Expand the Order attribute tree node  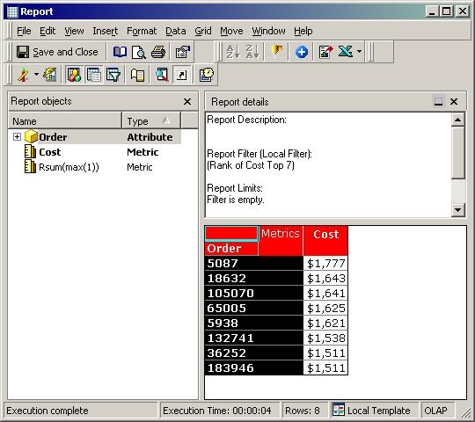tap(17, 137)
